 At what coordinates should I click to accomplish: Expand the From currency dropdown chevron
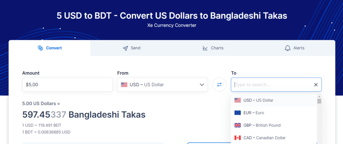[202, 85]
